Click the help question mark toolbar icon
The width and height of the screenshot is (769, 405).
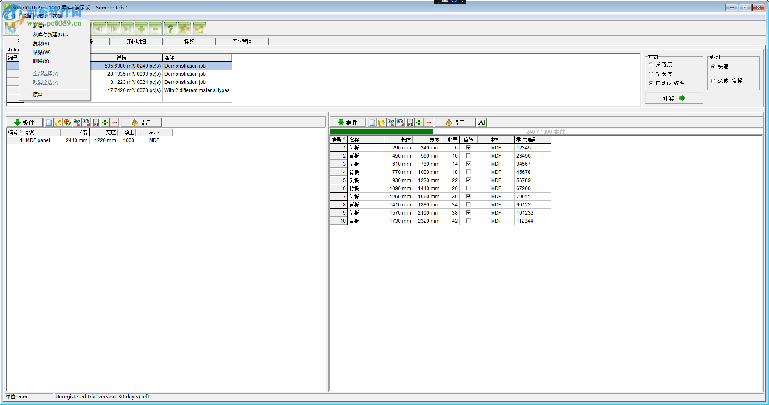coord(170,28)
